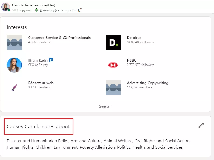Open the Advertising Copywriting group link
The height and width of the screenshot is (160, 214).
(x=148, y=83)
